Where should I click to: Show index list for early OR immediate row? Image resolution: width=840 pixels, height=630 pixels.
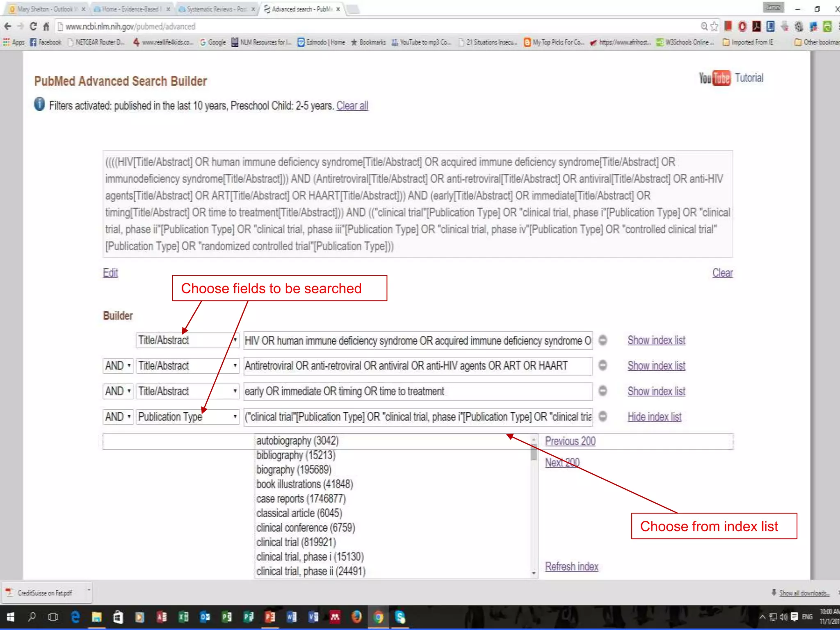(x=656, y=391)
